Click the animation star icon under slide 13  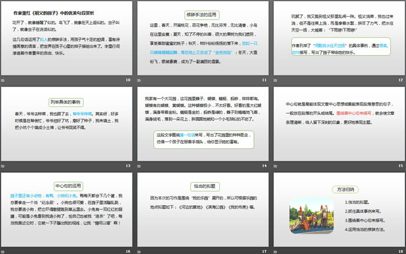point(3,166)
